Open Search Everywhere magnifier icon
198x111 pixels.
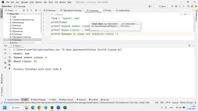click(x=188, y=6)
